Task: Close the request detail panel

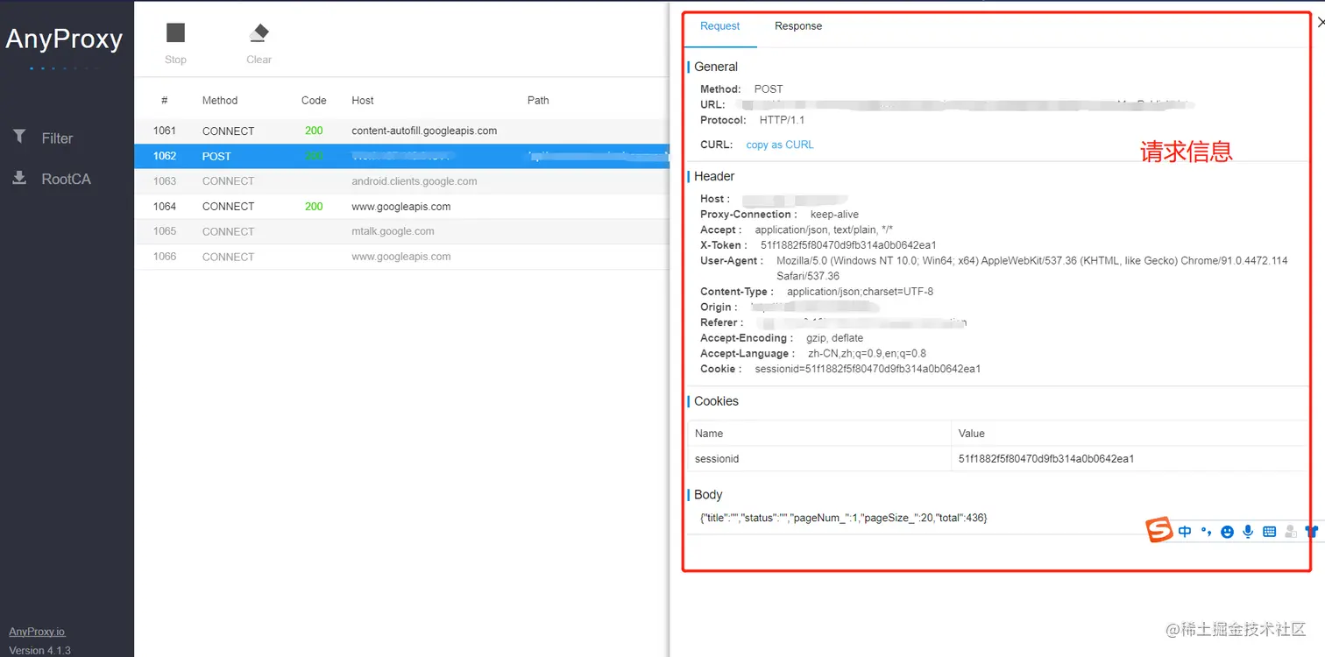Action: tap(1321, 23)
